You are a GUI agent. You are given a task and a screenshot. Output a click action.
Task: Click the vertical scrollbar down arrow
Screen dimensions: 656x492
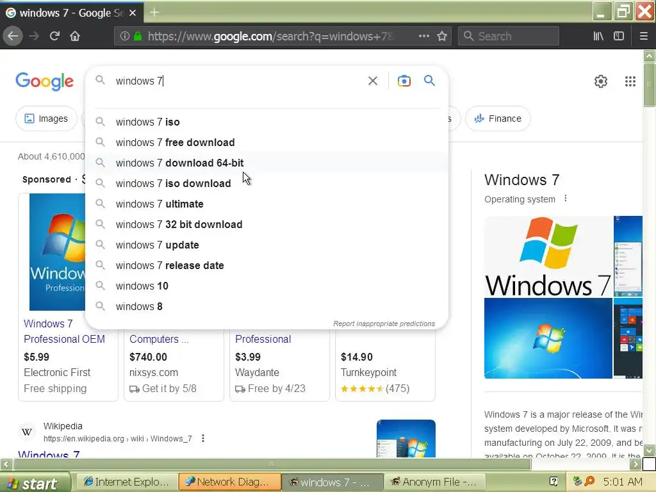click(x=649, y=450)
